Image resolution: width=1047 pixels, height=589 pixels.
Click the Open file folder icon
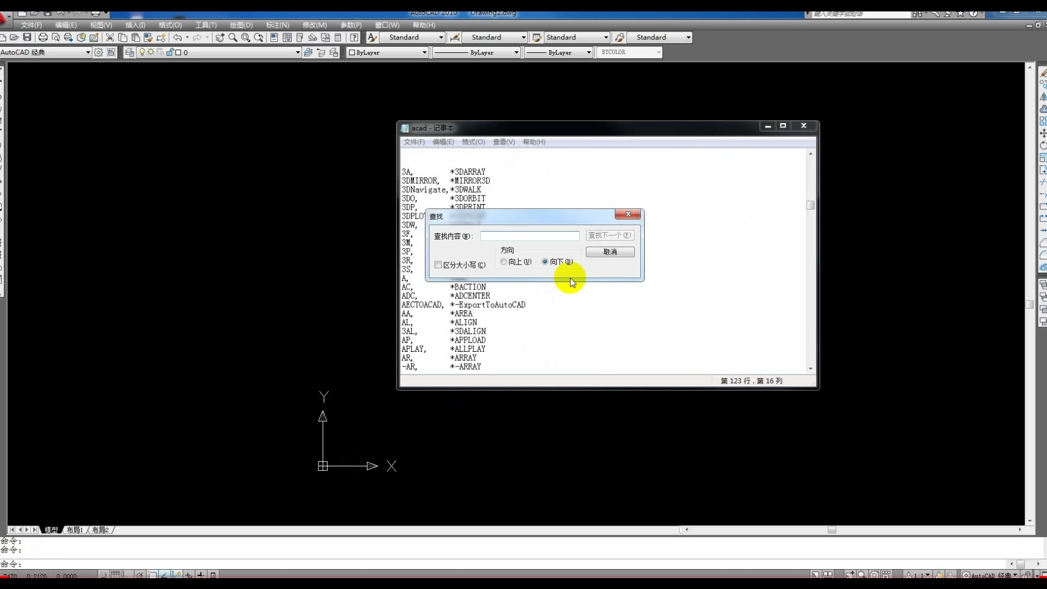pyautogui.click(x=14, y=37)
